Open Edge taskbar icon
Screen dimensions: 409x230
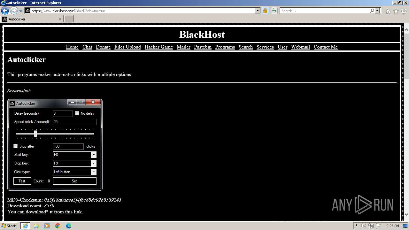pyautogui.click(x=69, y=226)
